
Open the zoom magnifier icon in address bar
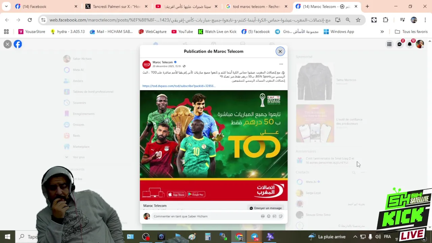point(348,20)
